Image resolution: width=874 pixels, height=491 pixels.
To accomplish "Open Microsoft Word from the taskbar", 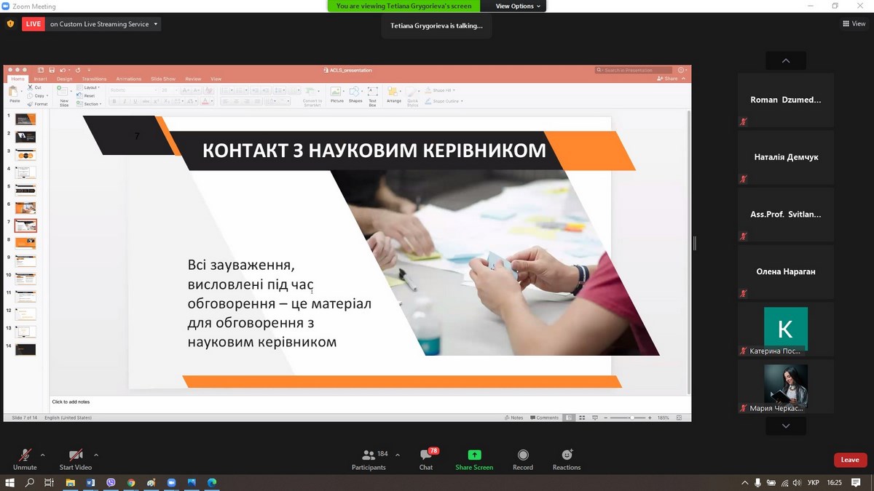I will coord(91,482).
